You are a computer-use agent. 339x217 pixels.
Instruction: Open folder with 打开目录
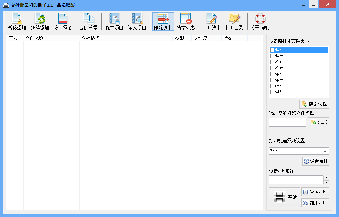point(234,21)
